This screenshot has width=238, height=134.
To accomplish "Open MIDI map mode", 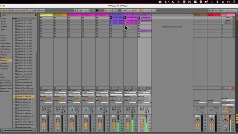I will pos(222,10).
